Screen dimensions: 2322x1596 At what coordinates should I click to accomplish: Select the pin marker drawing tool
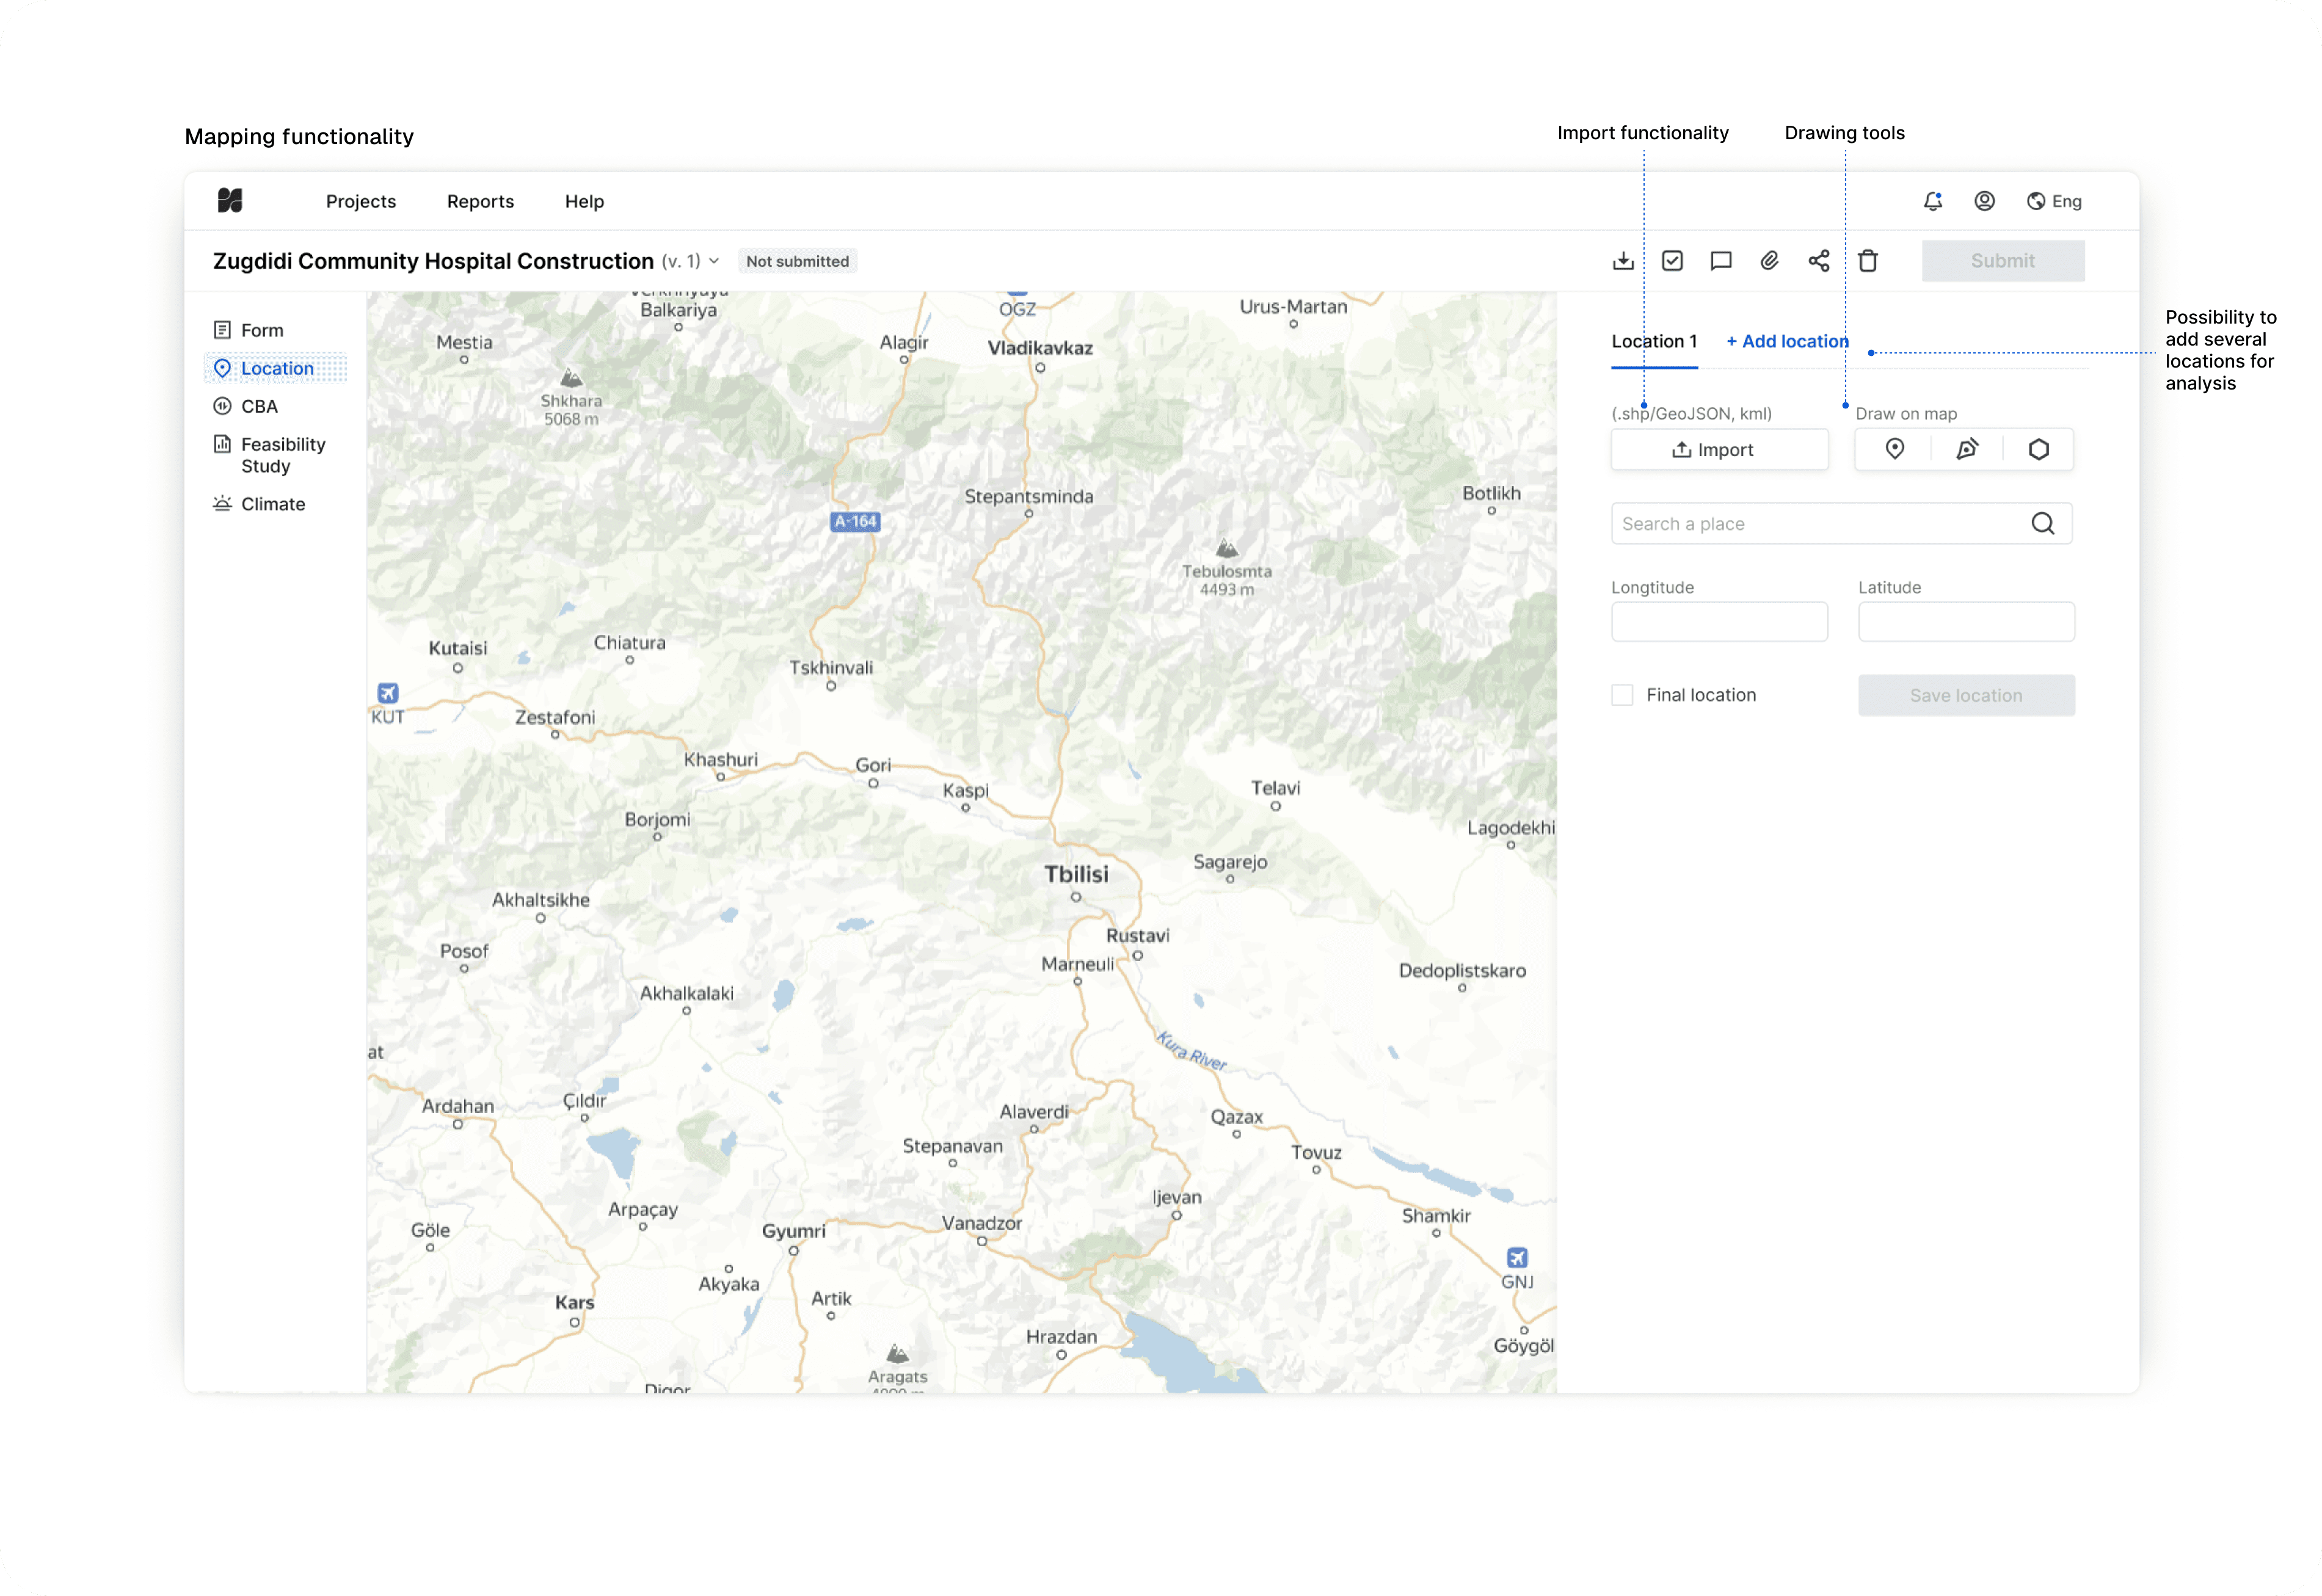tap(1894, 449)
